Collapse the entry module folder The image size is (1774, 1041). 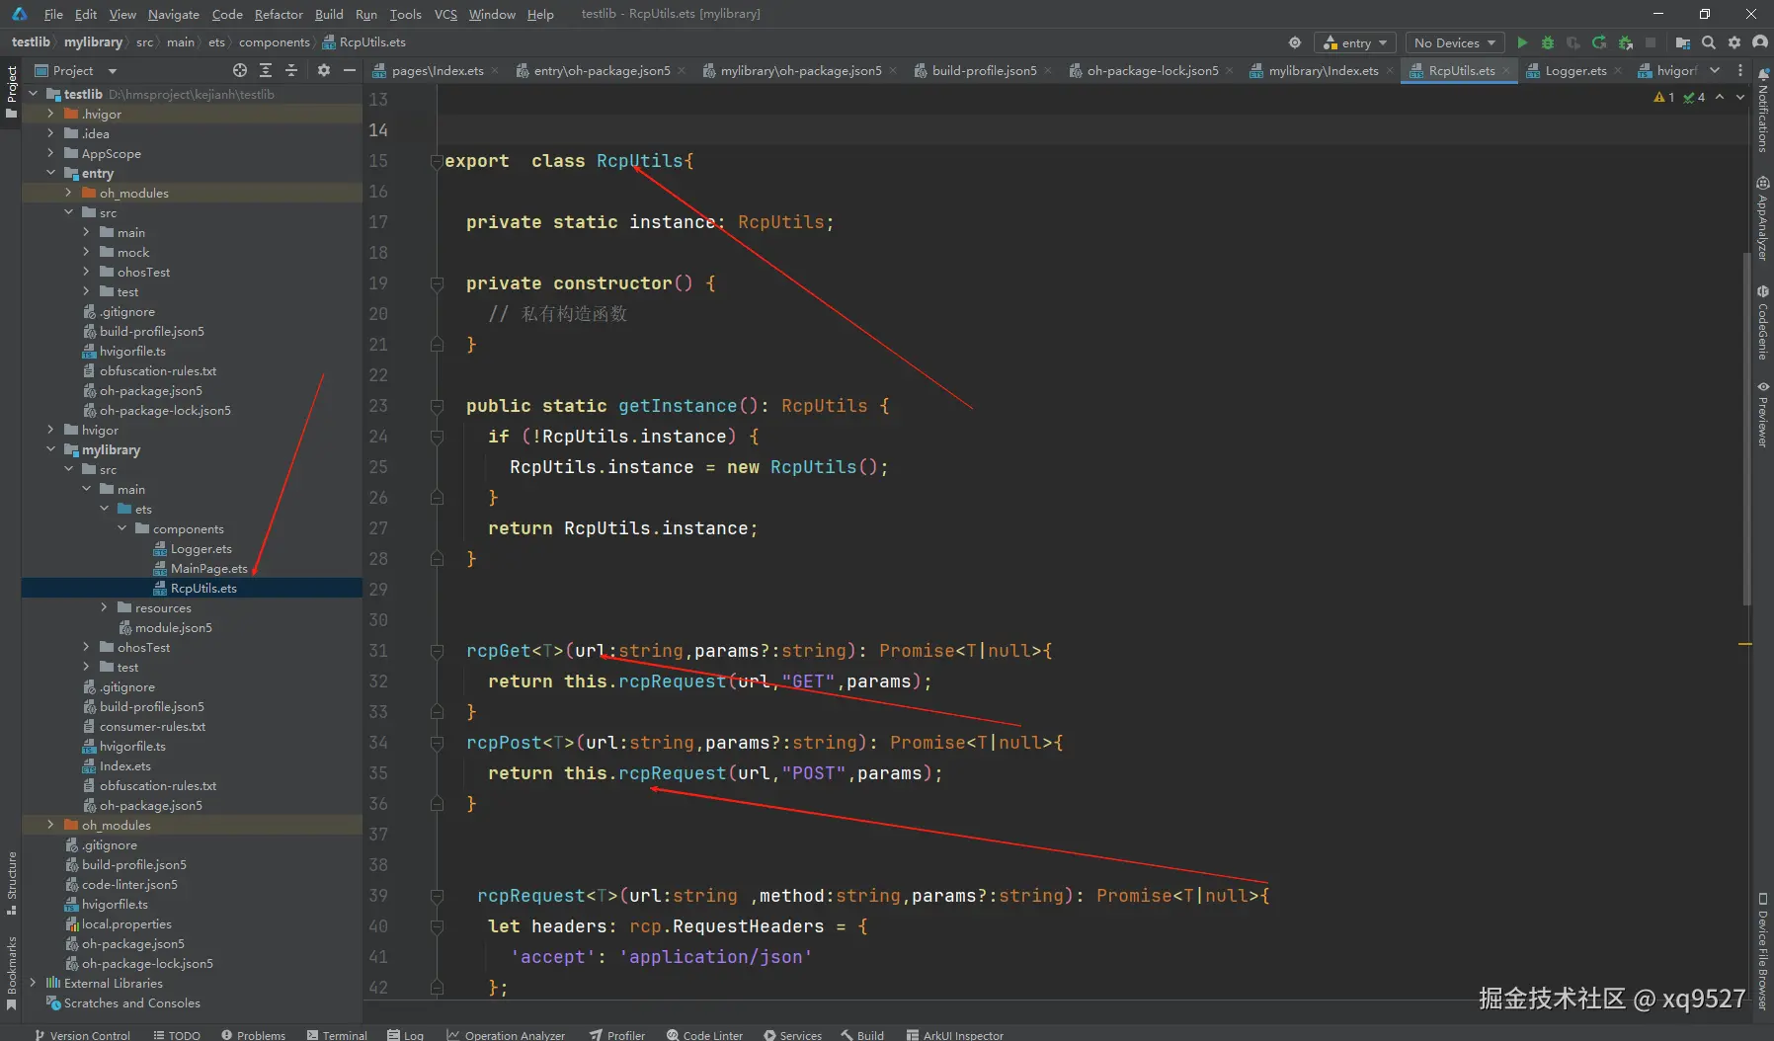point(50,173)
